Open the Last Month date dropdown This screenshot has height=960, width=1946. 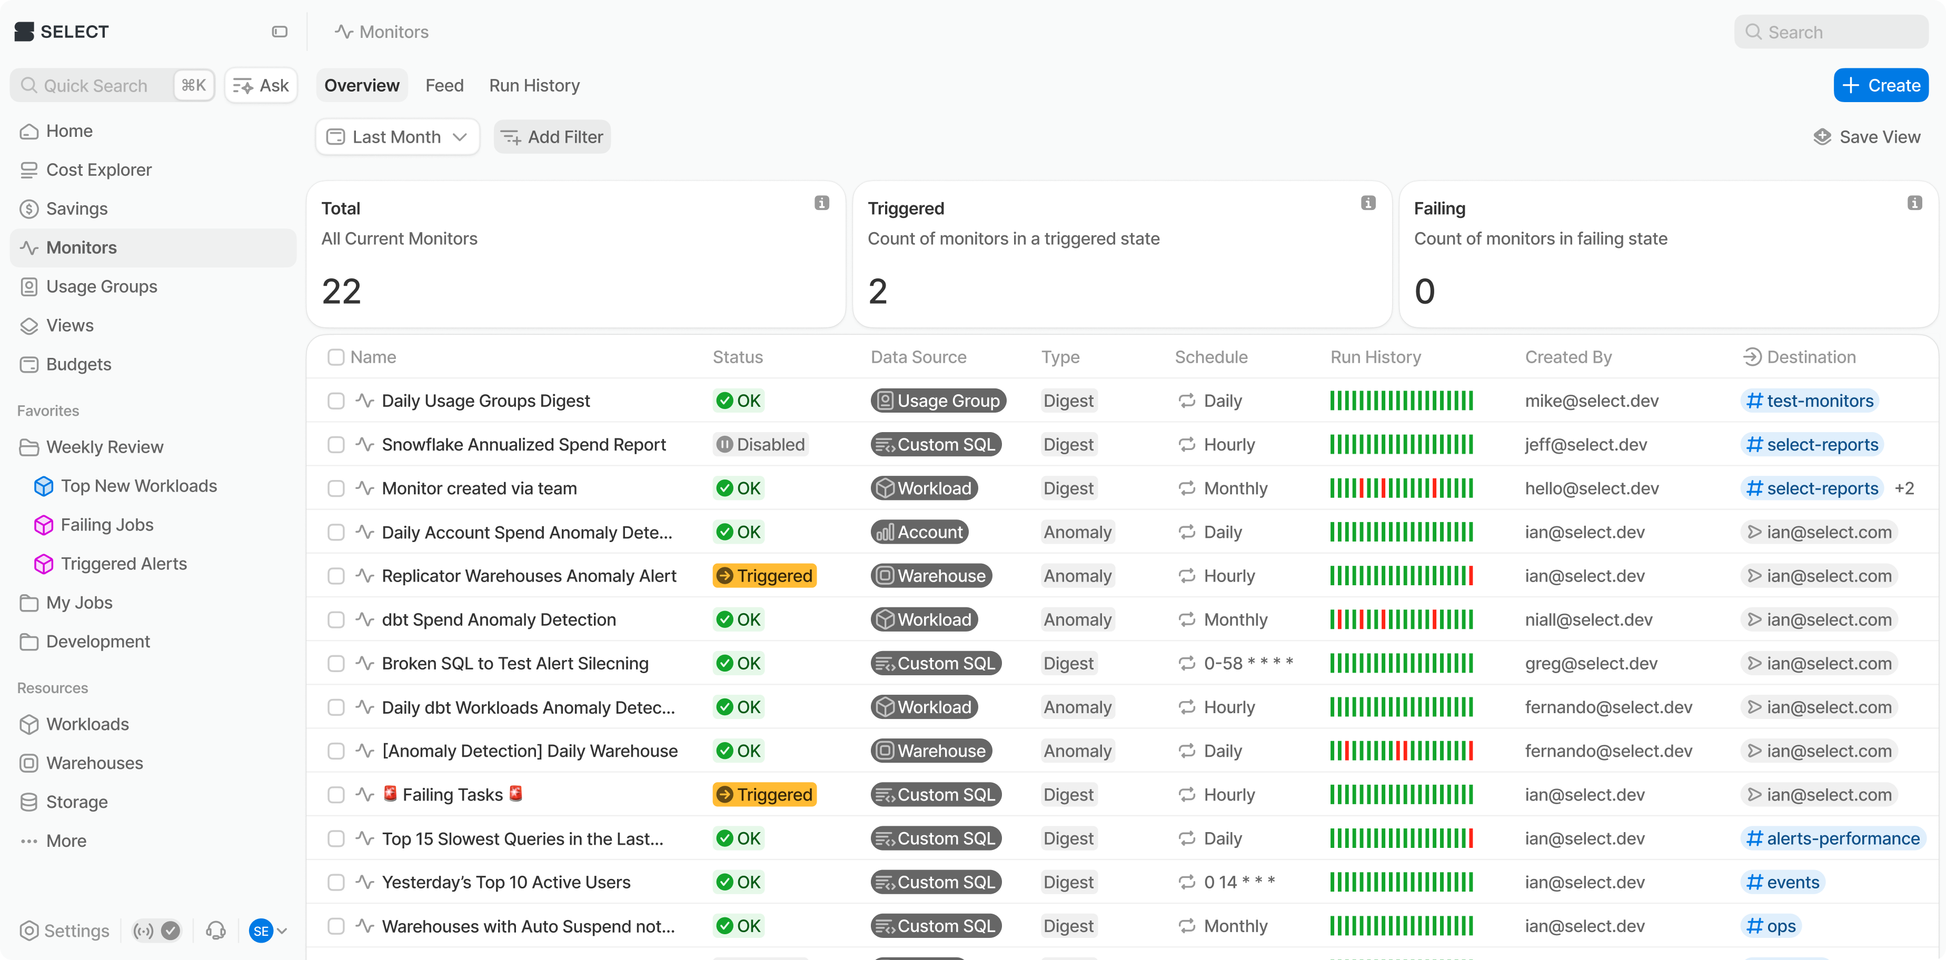tap(398, 137)
